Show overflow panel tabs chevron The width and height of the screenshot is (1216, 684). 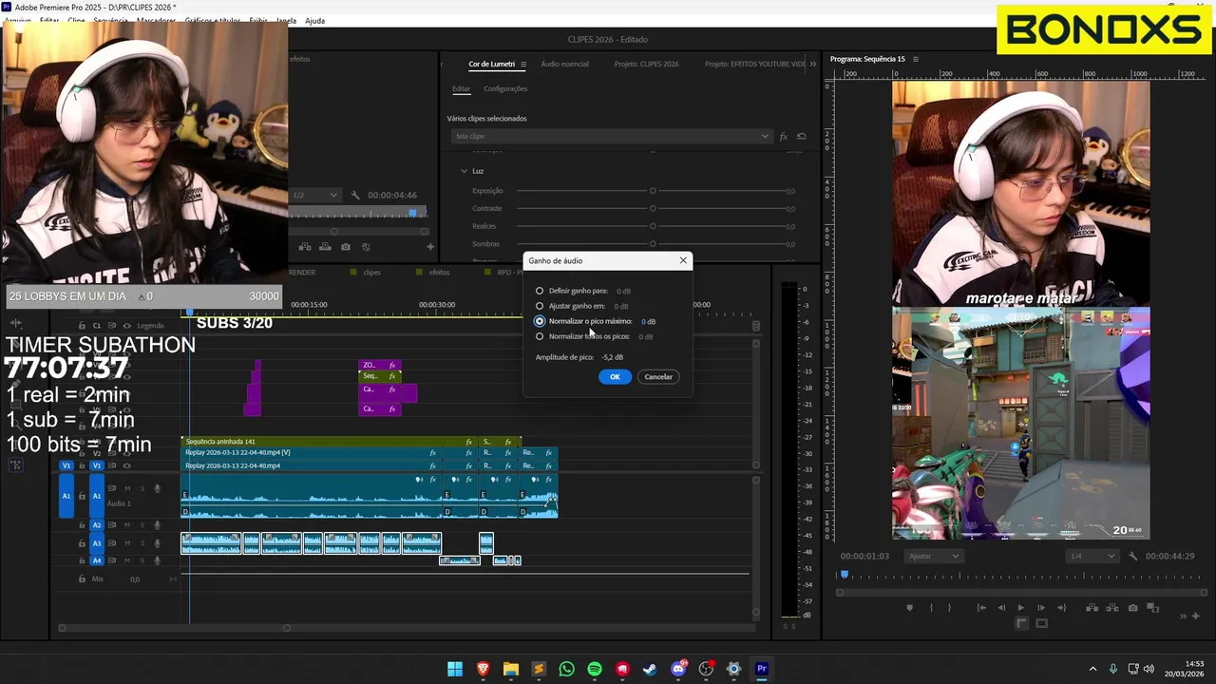pyautogui.click(x=812, y=64)
